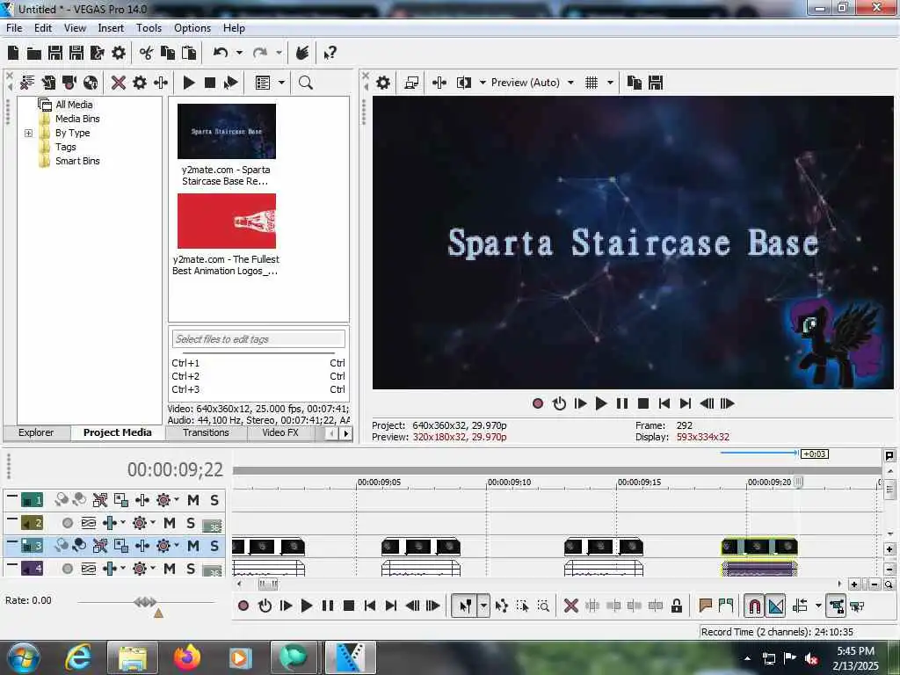Image resolution: width=900 pixels, height=675 pixels.
Task: Open the File menu
Action: (x=14, y=28)
